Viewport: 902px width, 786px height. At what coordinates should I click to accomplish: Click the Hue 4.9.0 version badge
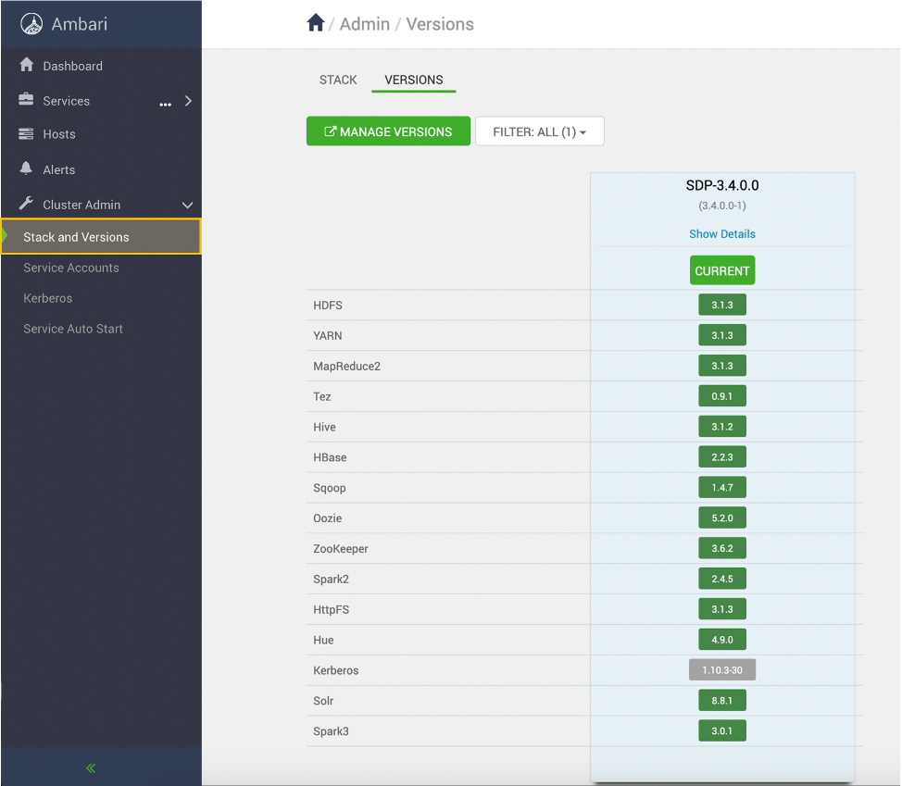click(x=722, y=640)
